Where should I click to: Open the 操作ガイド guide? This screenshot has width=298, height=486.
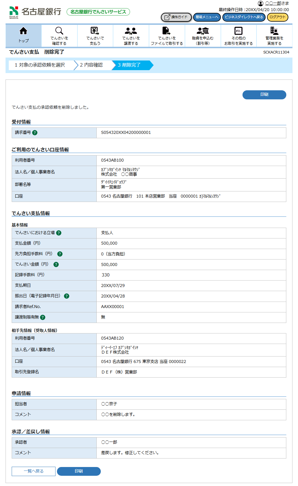(x=176, y=17)
